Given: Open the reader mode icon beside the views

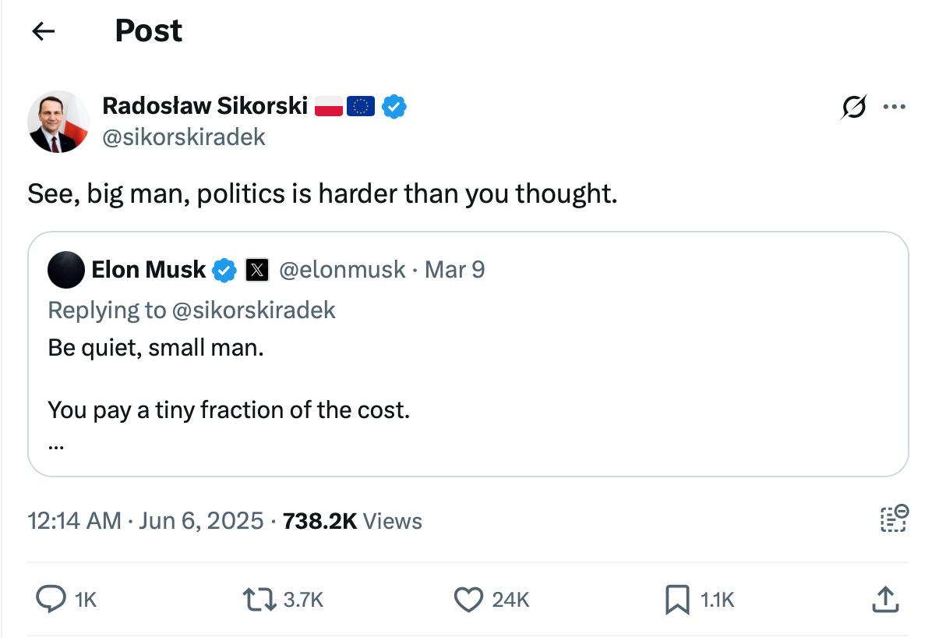Looking at the screenshot, I should coord(894,519).
